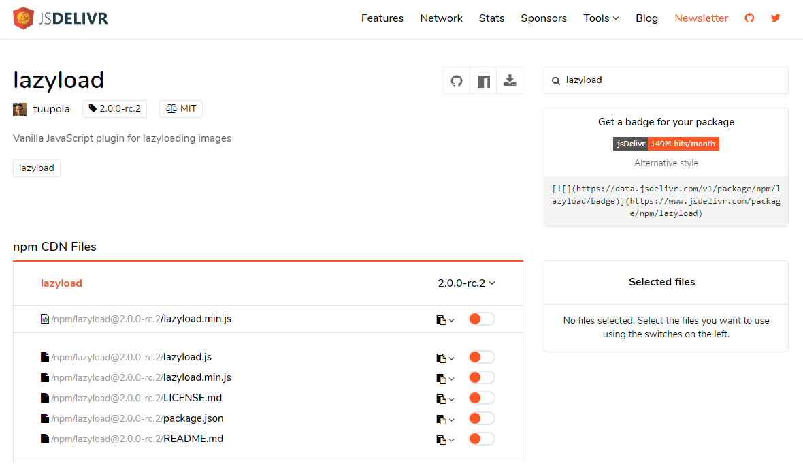Screen dimensions: 803x468
Task: Open jsDelivr GitHub icon in the header
Action: coord(749,18)
